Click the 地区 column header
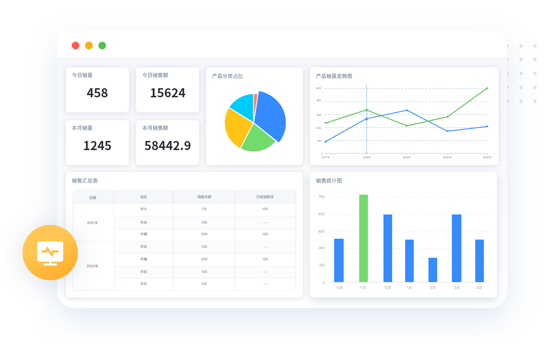The image size is (554, 346). [144, 197]
